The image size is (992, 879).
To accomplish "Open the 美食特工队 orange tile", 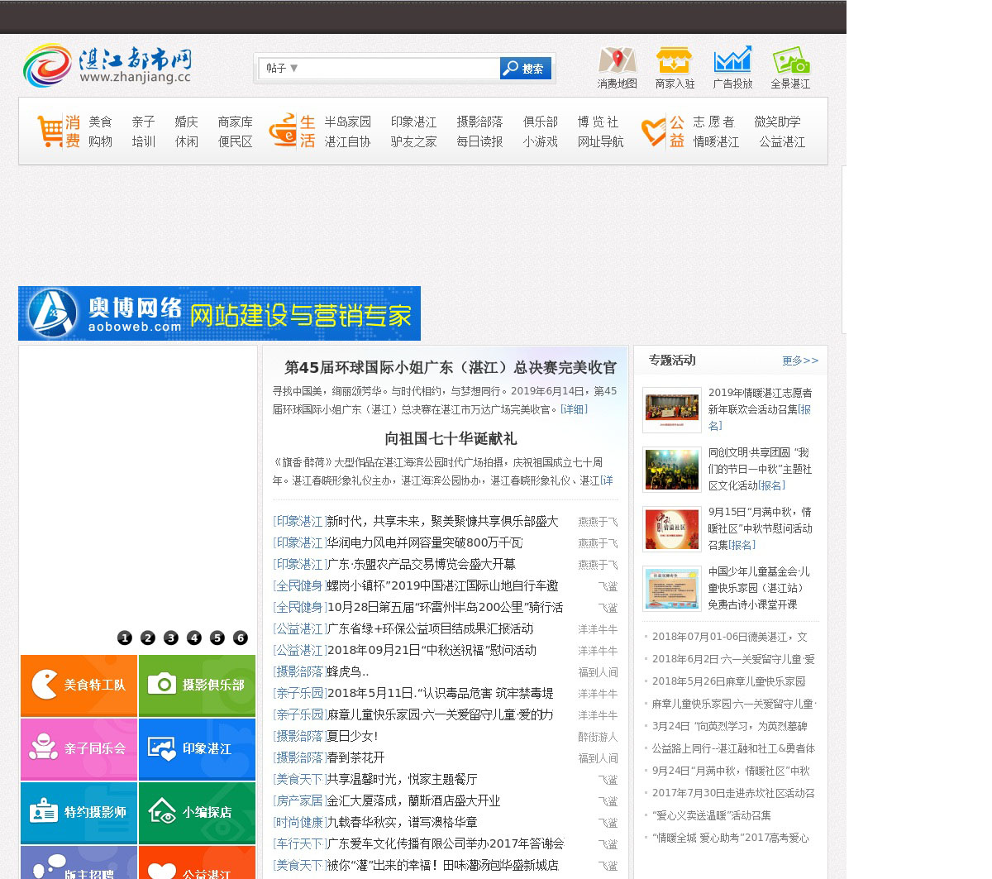I will pos(79,686).
